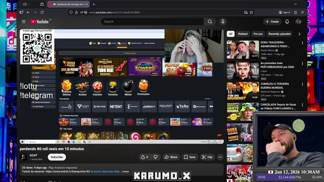Mute the tab via the speaker icon

click(54, 4)
